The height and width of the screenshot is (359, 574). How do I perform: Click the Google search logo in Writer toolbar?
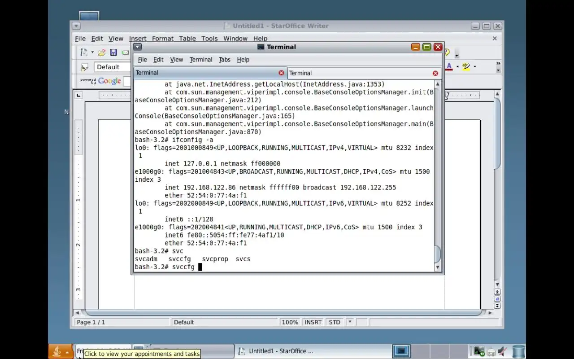point(110,81)
